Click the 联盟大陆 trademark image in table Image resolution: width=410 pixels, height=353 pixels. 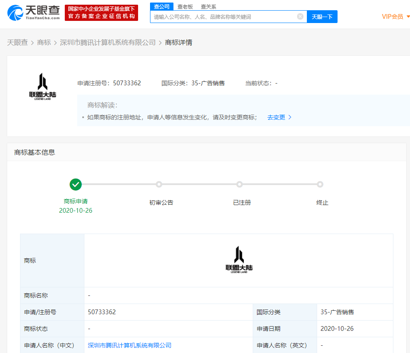(239, 260)
